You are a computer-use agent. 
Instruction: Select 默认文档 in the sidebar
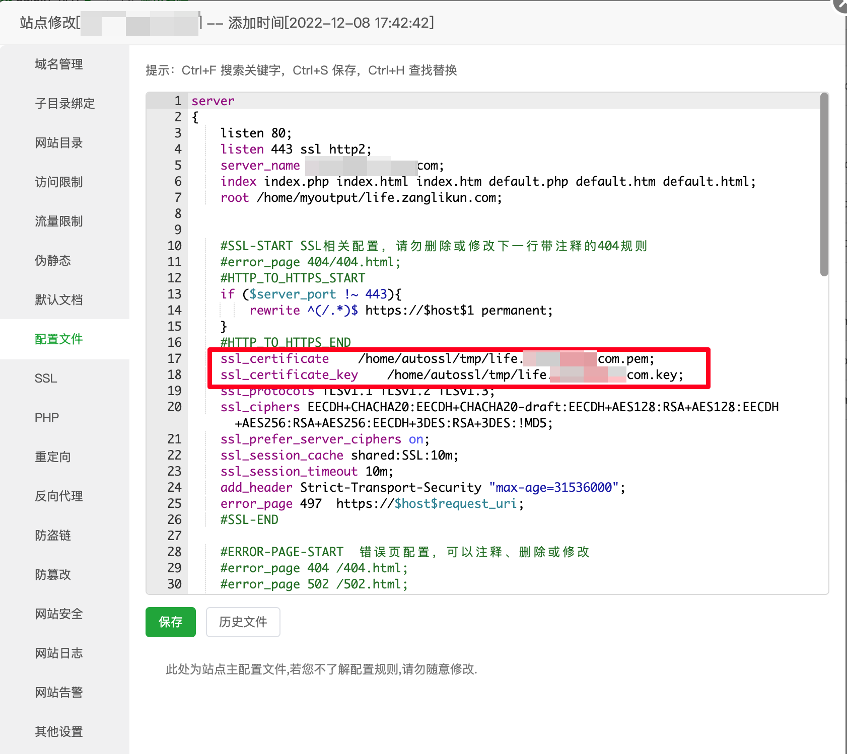click(x=59, y=300)
